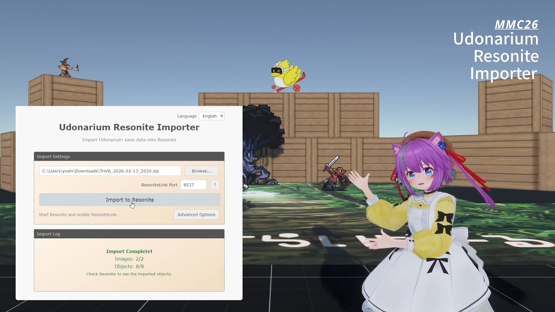
Task: Click the ResoniteLink Port field showing 8537
Action: pos(193,185)
